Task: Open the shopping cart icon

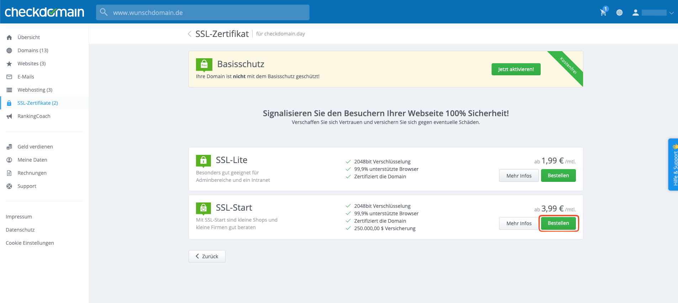Action: (603, 12)
